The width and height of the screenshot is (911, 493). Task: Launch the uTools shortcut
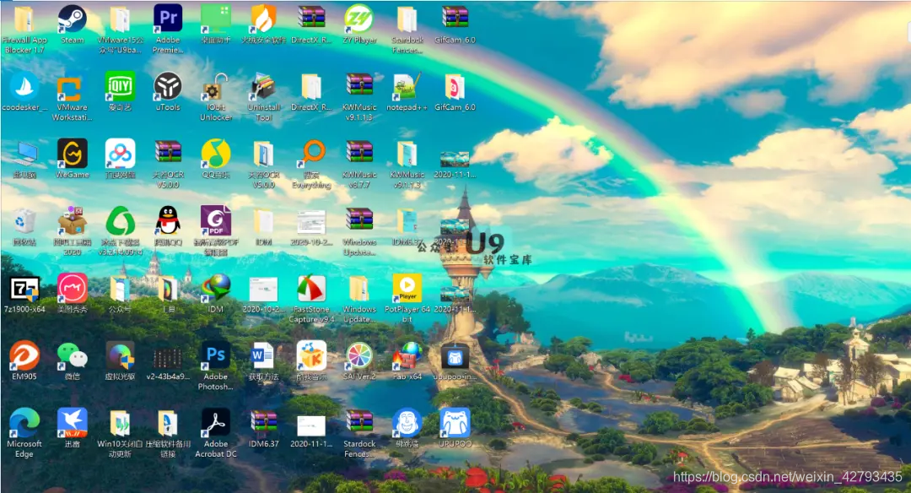168,87
